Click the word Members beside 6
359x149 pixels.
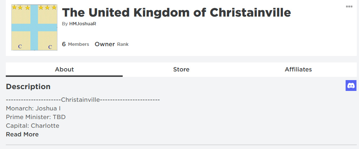click(x=79, y=44)
